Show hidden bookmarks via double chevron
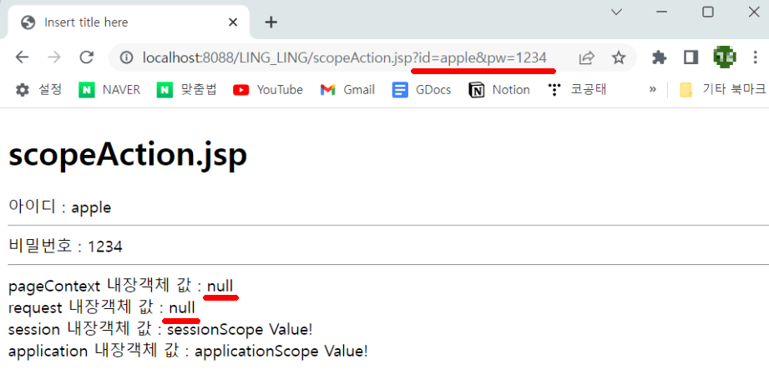 652,90
